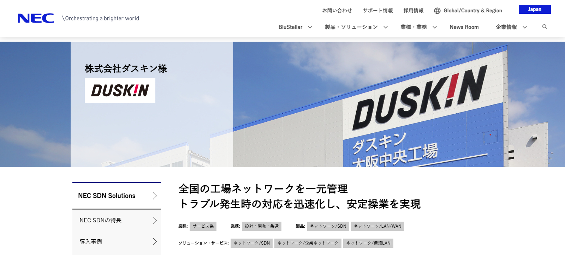Click the DUSKIN logo badge
This screenshot has height=258, width=565.
(120, 90)
